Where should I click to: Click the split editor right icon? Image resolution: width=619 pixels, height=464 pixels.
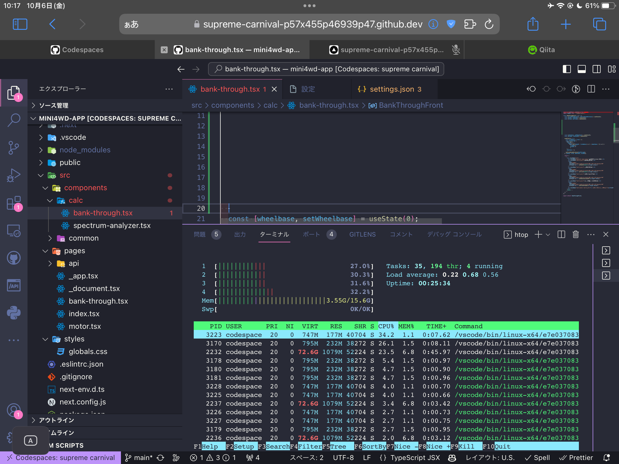click(591, 89)
